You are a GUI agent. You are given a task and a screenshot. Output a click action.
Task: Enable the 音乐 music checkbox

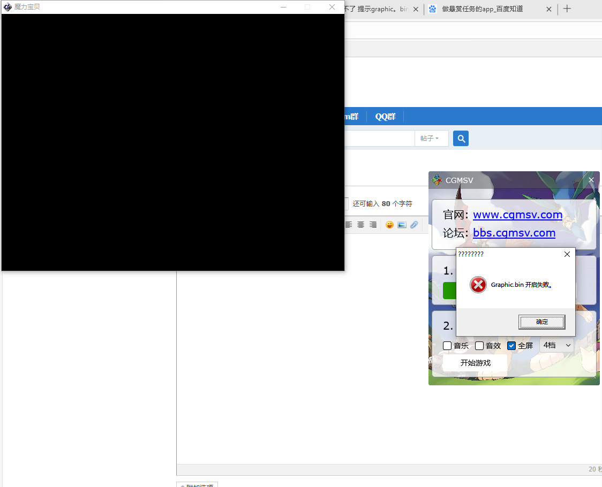point(447,346)
